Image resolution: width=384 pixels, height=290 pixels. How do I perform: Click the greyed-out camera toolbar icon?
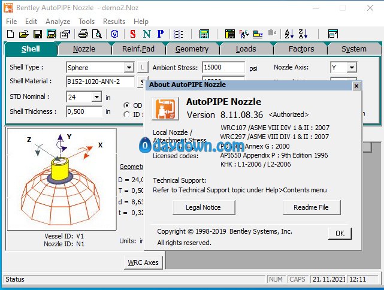[272, 32]
